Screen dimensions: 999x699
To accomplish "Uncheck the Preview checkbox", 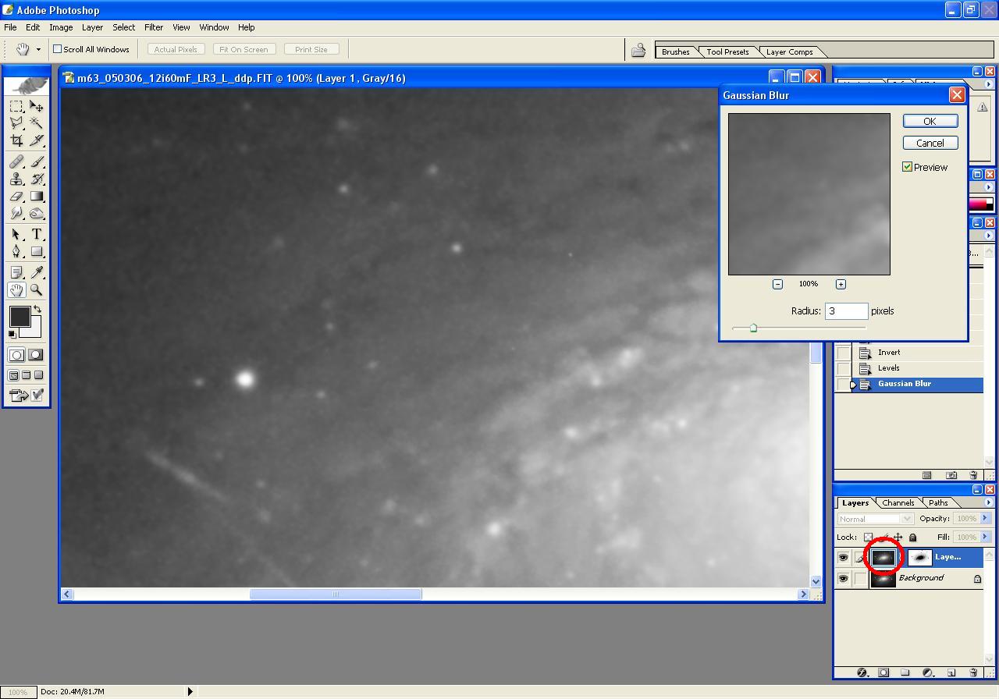I will (x=908, y=167).
